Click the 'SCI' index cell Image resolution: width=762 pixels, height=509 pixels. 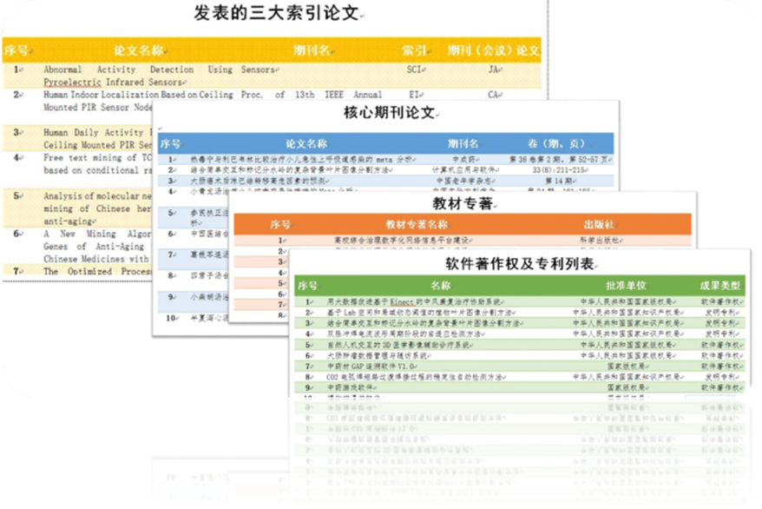pyautogui.click(x=414, y=69)
